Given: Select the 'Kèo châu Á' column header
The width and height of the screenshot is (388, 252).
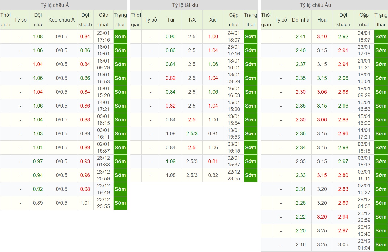Looking at the screenshot, I should pos(62,20).
